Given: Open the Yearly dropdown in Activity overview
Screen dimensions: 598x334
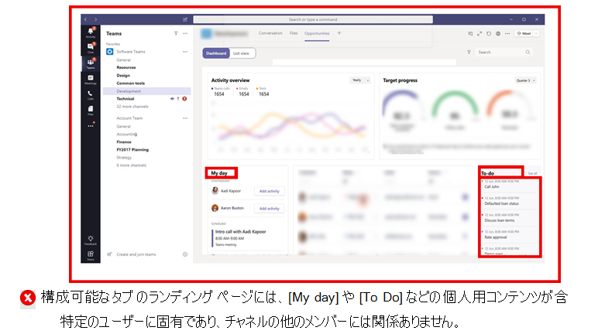Looking at the screenshot, I should pyautogui.click(x=360, y=80).
